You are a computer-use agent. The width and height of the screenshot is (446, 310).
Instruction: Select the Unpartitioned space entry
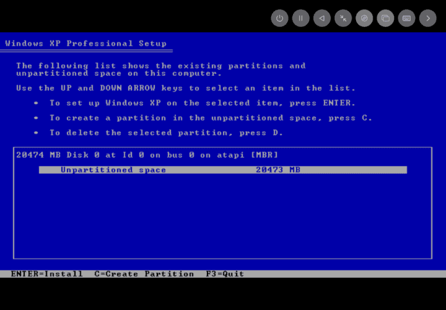coord(113,170)
